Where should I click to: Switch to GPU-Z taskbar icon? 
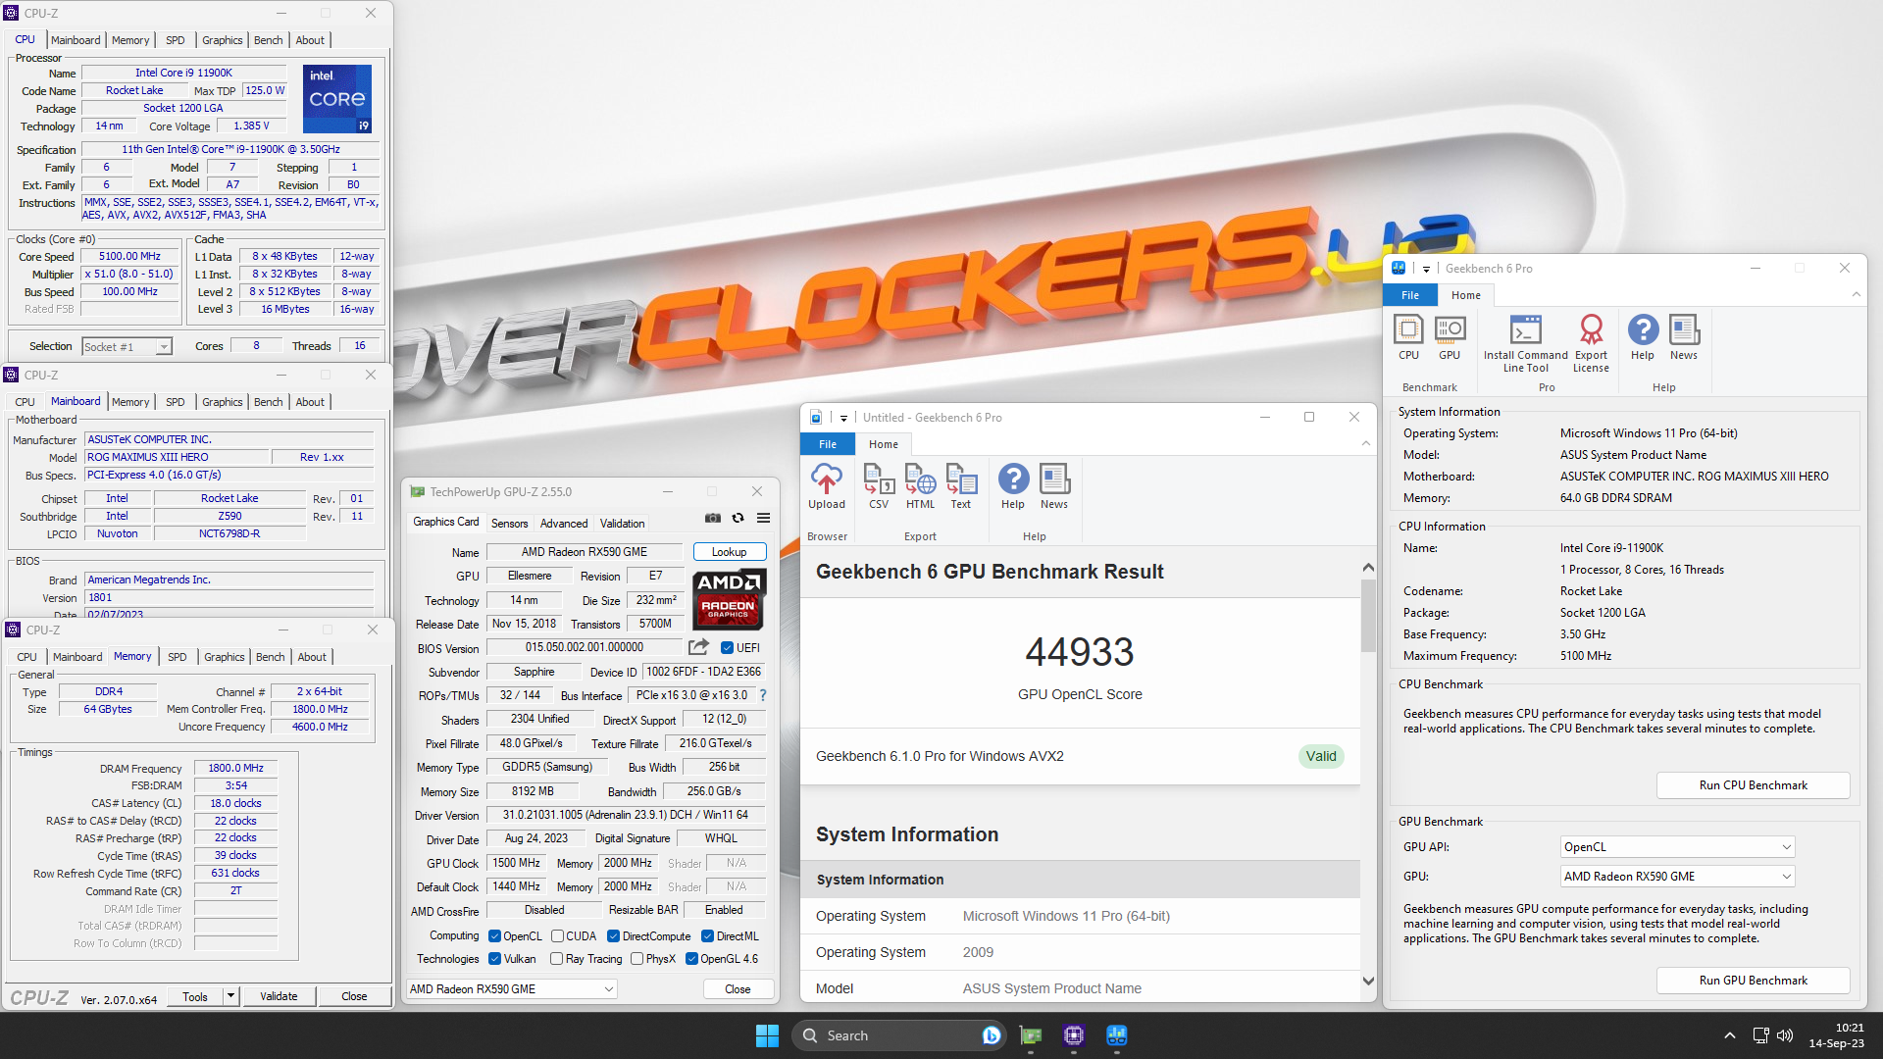(x=1031, y=1035)
